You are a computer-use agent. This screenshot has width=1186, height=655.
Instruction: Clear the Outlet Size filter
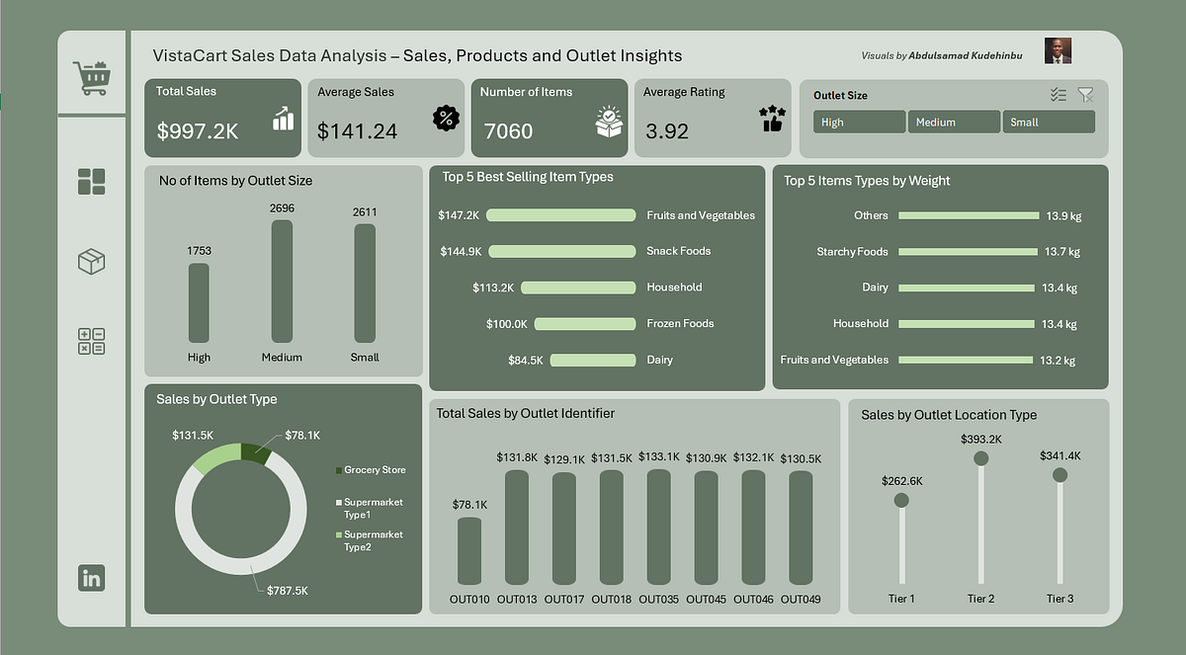[1085, 95]
